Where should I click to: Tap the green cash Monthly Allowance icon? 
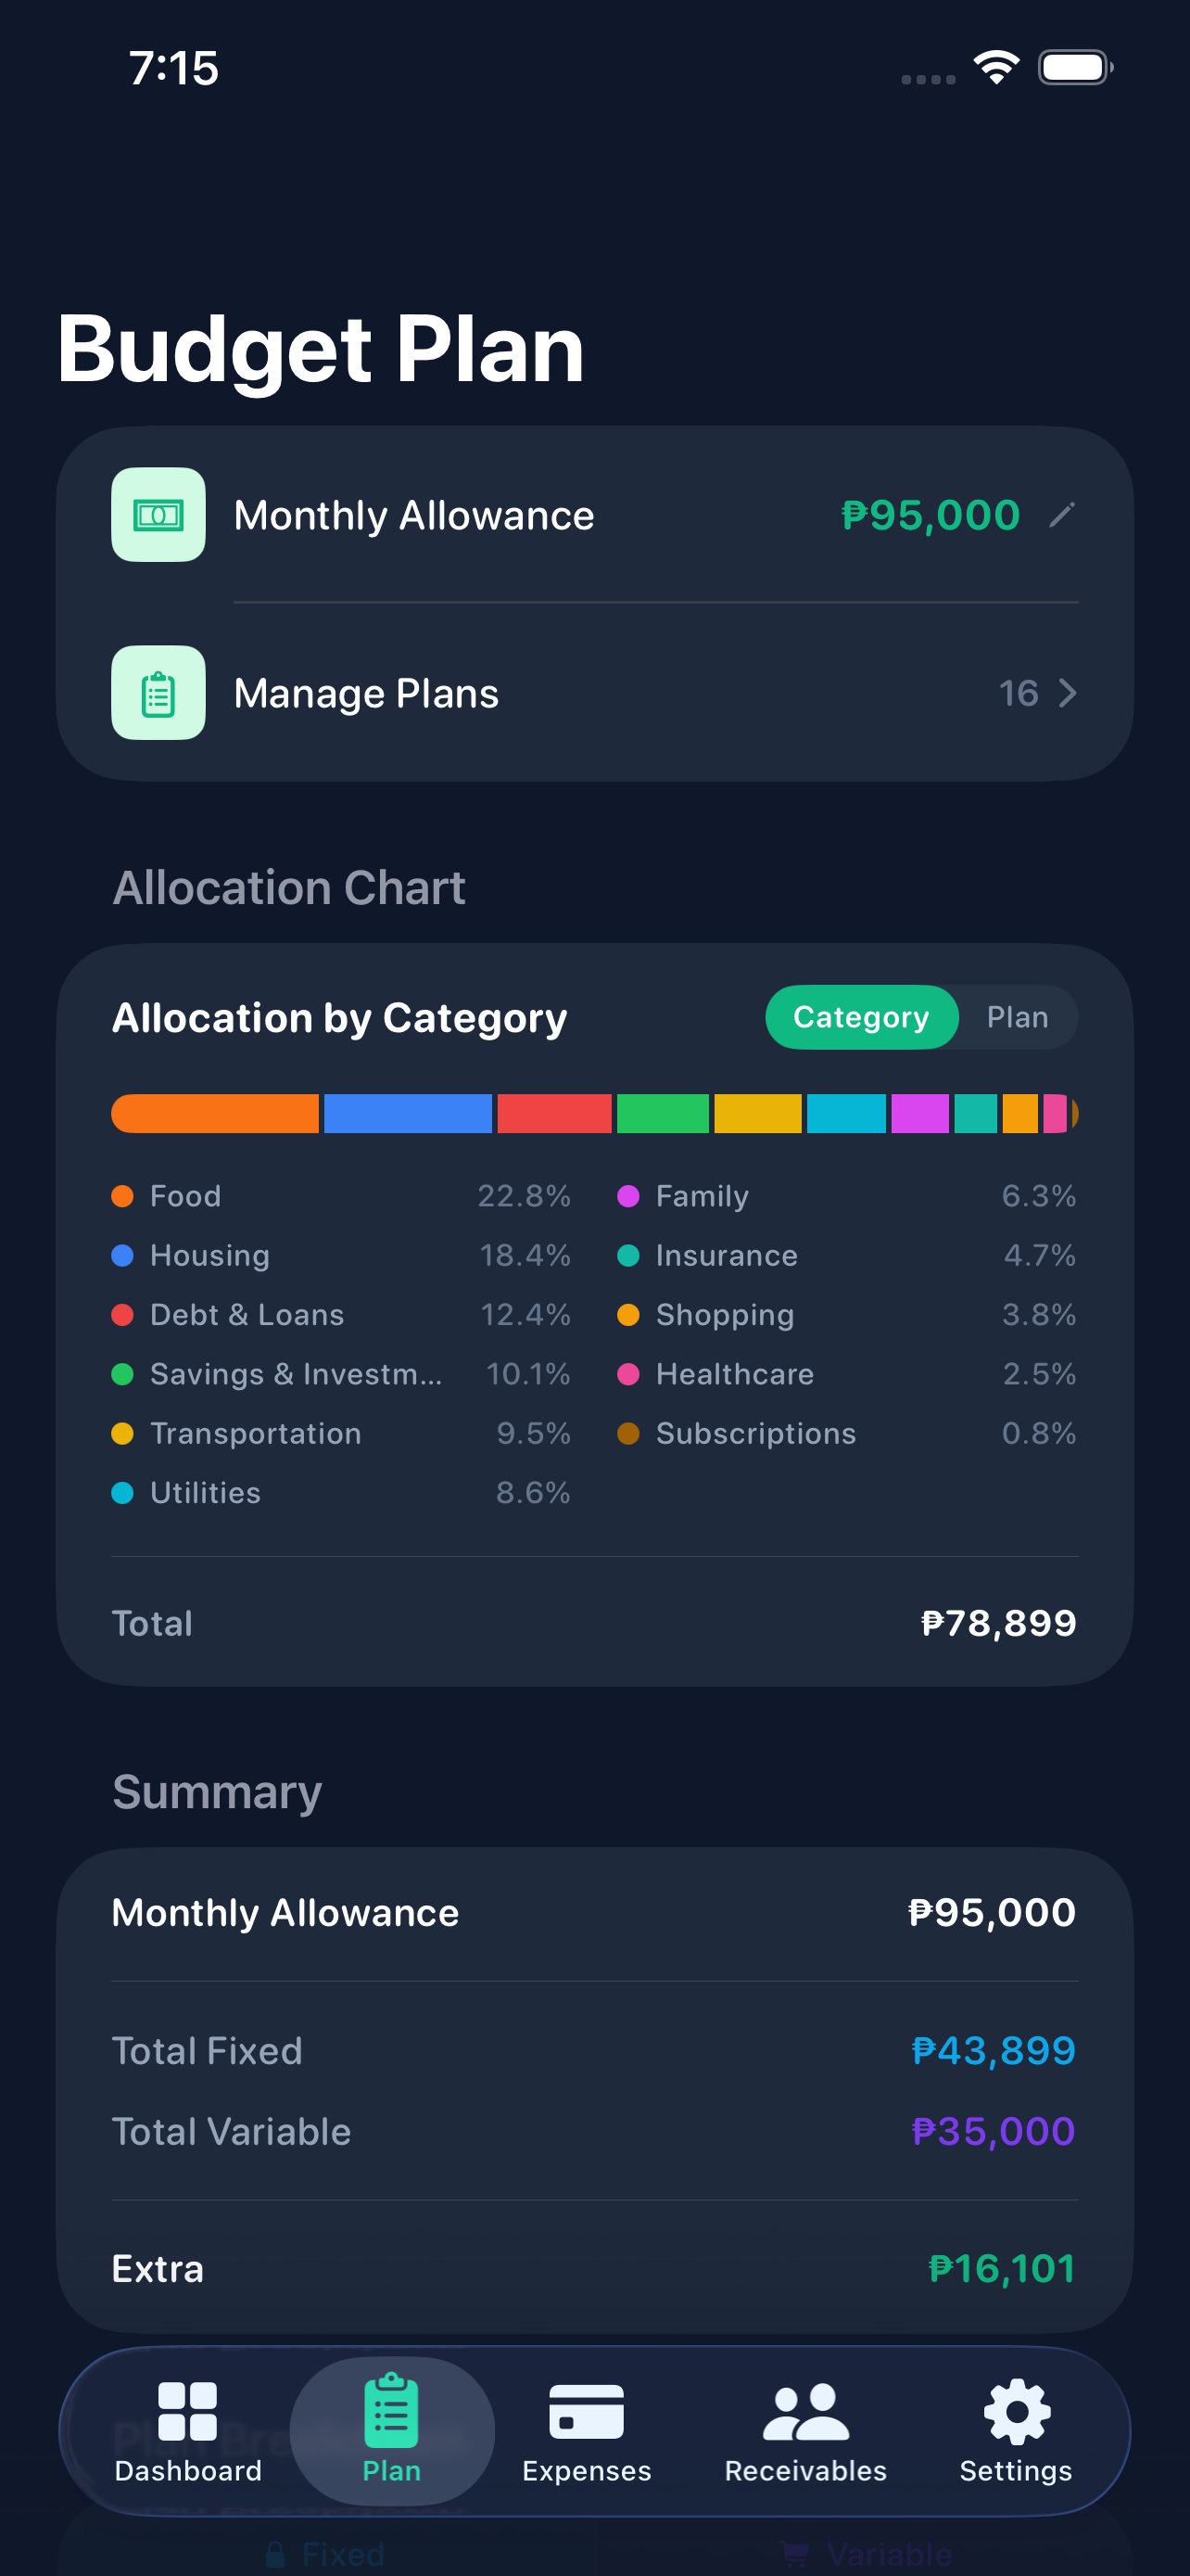(158, 515)
